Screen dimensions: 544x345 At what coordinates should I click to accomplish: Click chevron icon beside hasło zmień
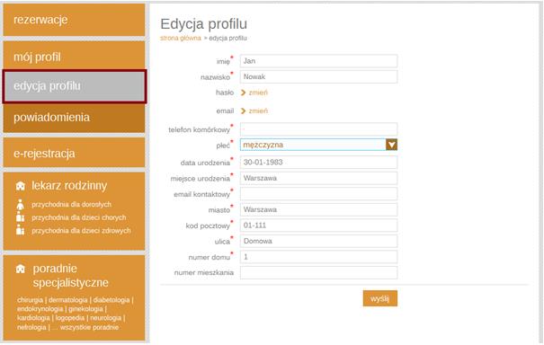[x=243, y=93]
